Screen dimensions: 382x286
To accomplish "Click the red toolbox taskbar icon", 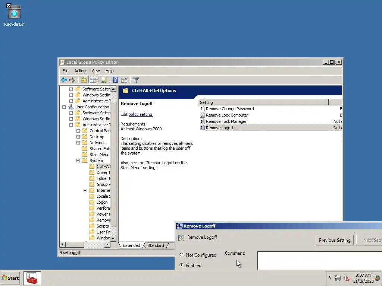I will pyautogui.click(x=32, y=278).
